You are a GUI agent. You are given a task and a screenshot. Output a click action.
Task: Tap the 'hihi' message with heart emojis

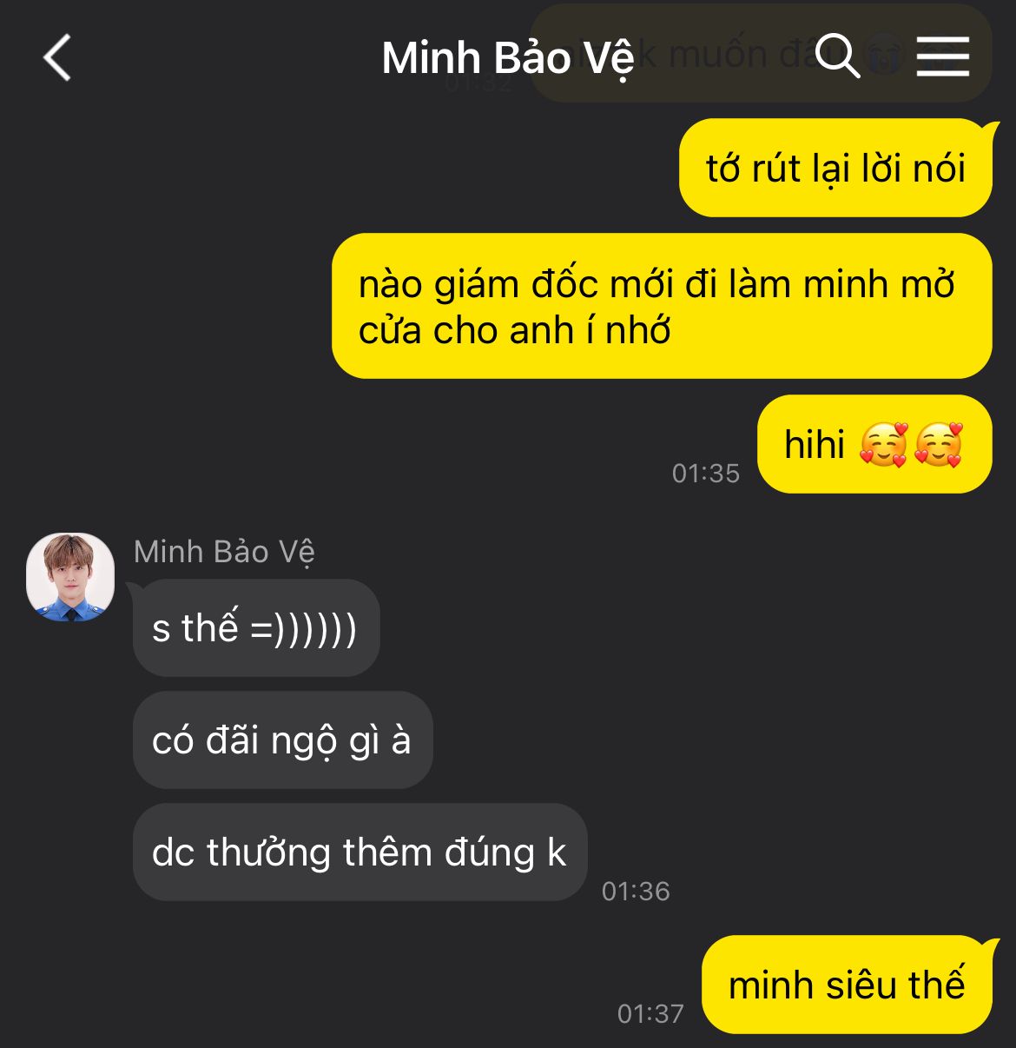[x=874, y=444]
